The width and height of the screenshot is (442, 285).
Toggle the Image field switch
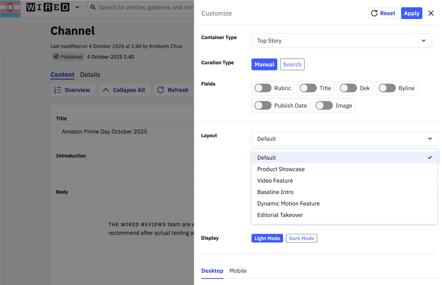324,105
